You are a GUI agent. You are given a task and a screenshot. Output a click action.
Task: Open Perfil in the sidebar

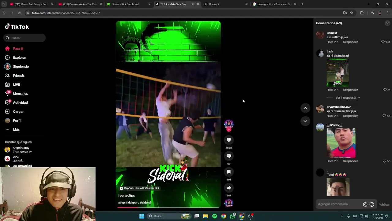pos(17,121)
